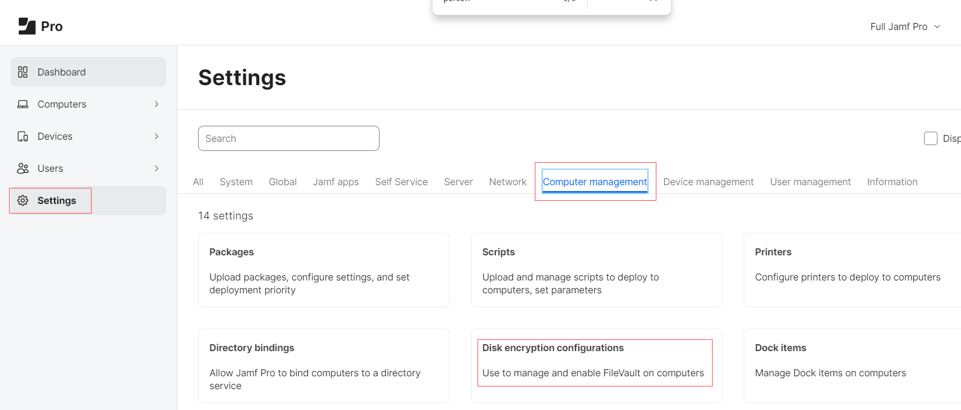961x410 pixels.
Task: Click the Devices icon in sidebar
Action: coord(22,136)
